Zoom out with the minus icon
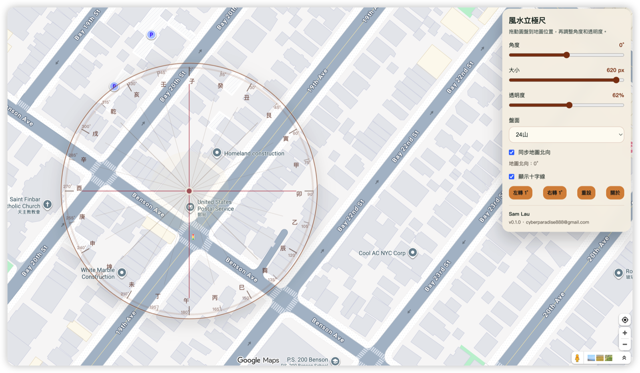640x373 pixels. point(624,344)
